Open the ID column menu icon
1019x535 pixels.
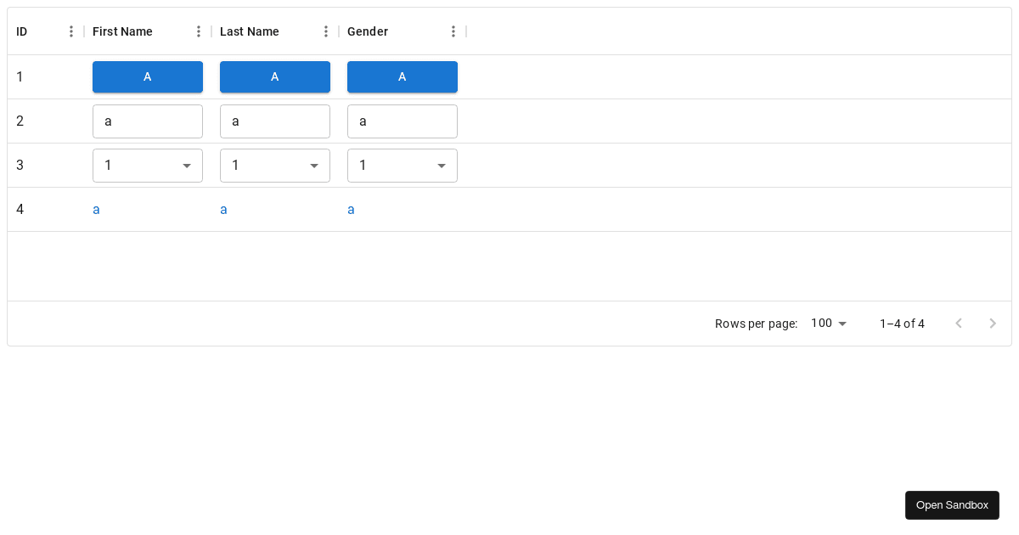71,31
